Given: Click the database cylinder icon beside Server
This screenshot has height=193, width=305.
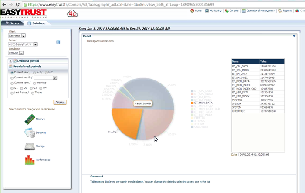Looking at the screenshot, I should [58, 42].
